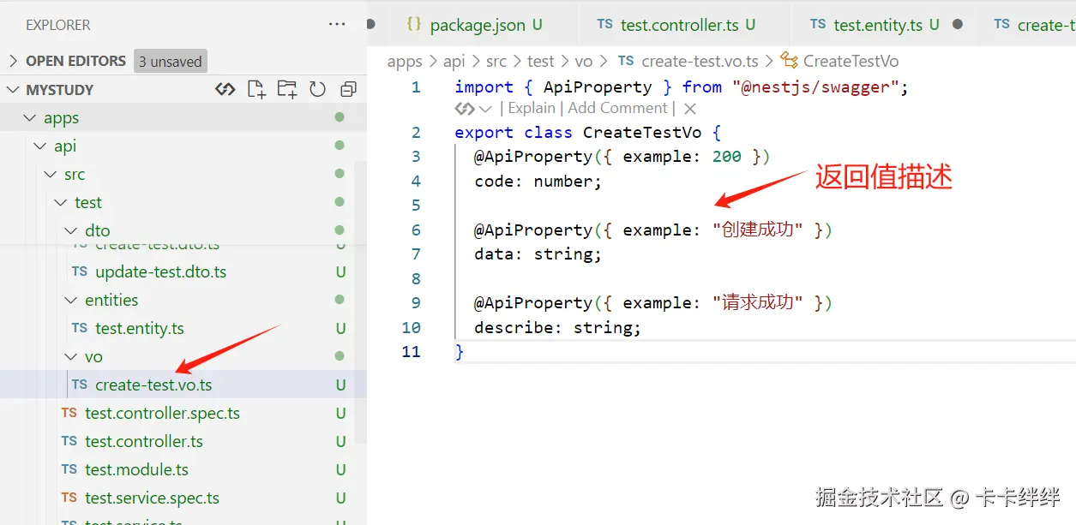Click the vo breadcrumb segment
1076x525 pixels.
(x=584, y=61)
